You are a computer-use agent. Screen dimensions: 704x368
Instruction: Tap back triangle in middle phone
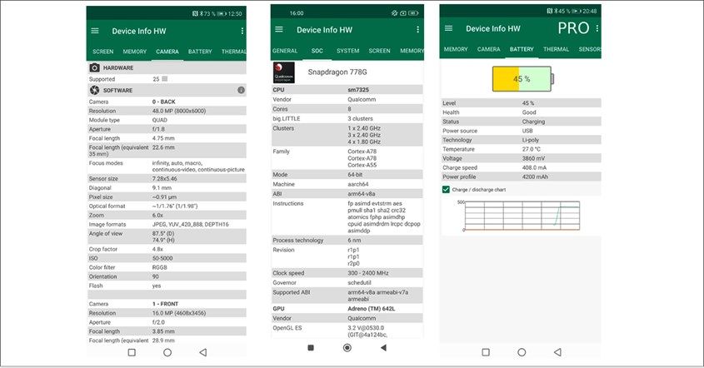point(383,348)
